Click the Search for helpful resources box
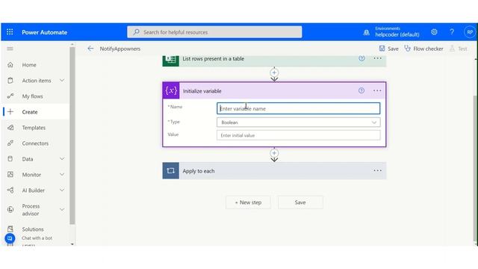The image size is (478, 269). coord(214,32)
